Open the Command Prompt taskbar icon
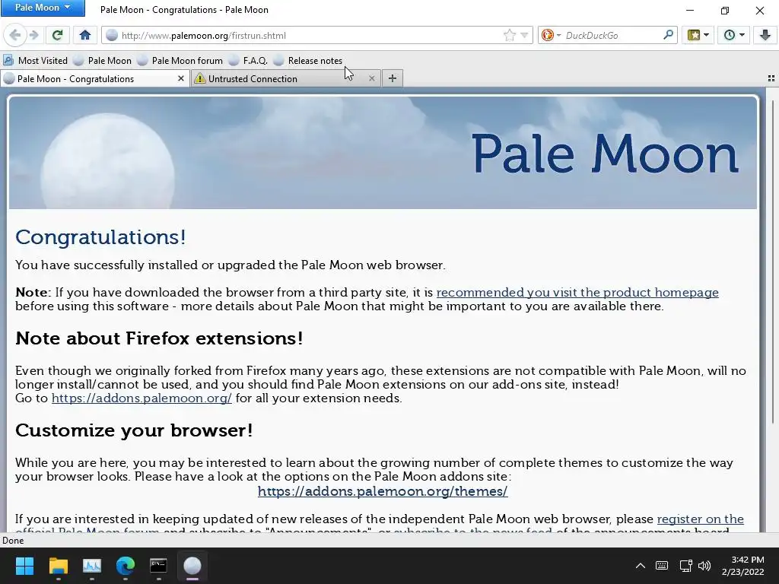Image resolution: width=779 pixels, height=584 pixels. [158, 566]
